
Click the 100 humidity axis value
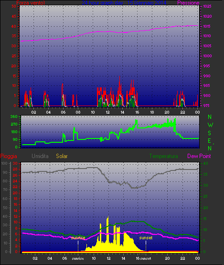[4, 163]
